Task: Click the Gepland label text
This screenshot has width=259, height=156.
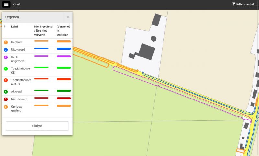Action: point(17,42)
